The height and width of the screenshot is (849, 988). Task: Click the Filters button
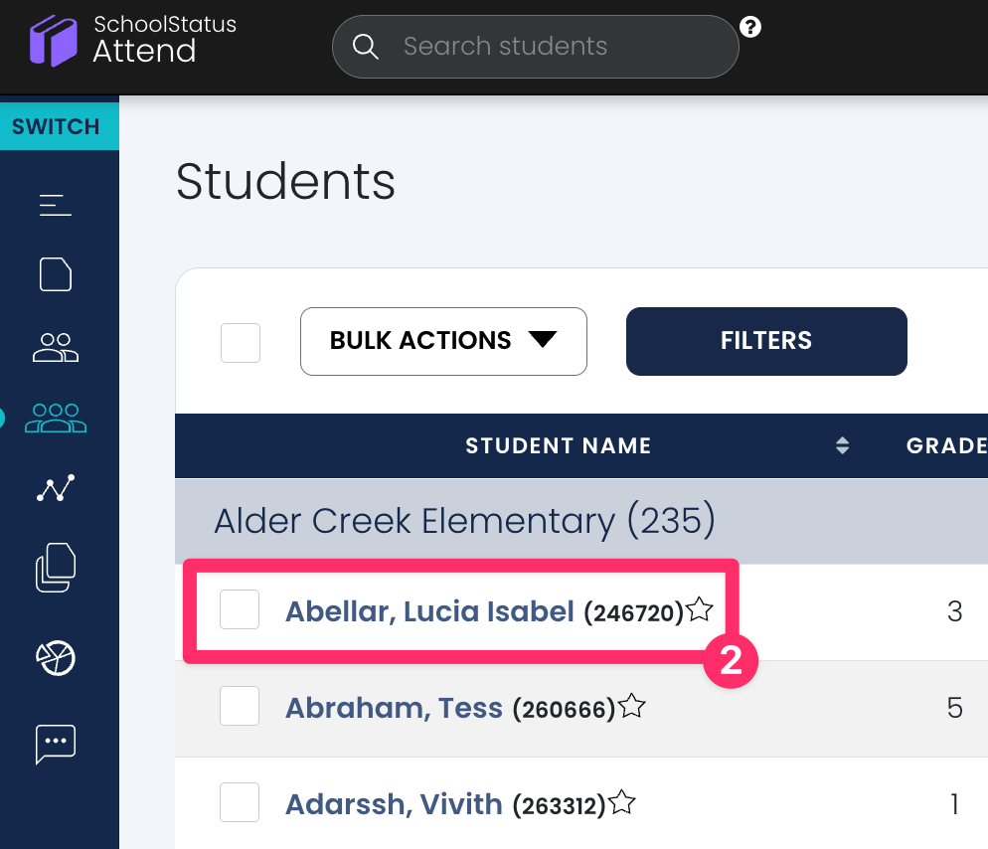click(x=766, y=341)
